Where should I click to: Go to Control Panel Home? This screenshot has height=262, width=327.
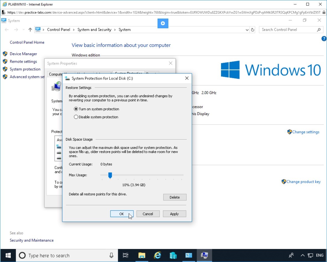[x=27, y=42]
